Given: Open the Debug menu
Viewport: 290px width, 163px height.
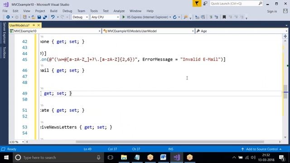Looking at the screenshot, I should [x=68, y=11].
